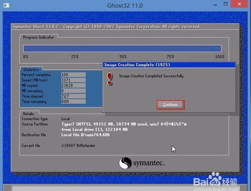Select the MB remaining value field
Viewport: 251px width, 191px height.
73,91
